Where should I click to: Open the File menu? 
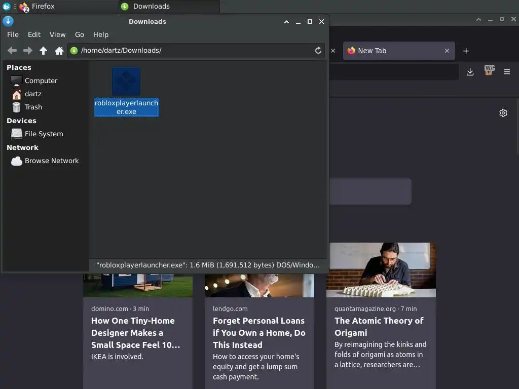13,34
